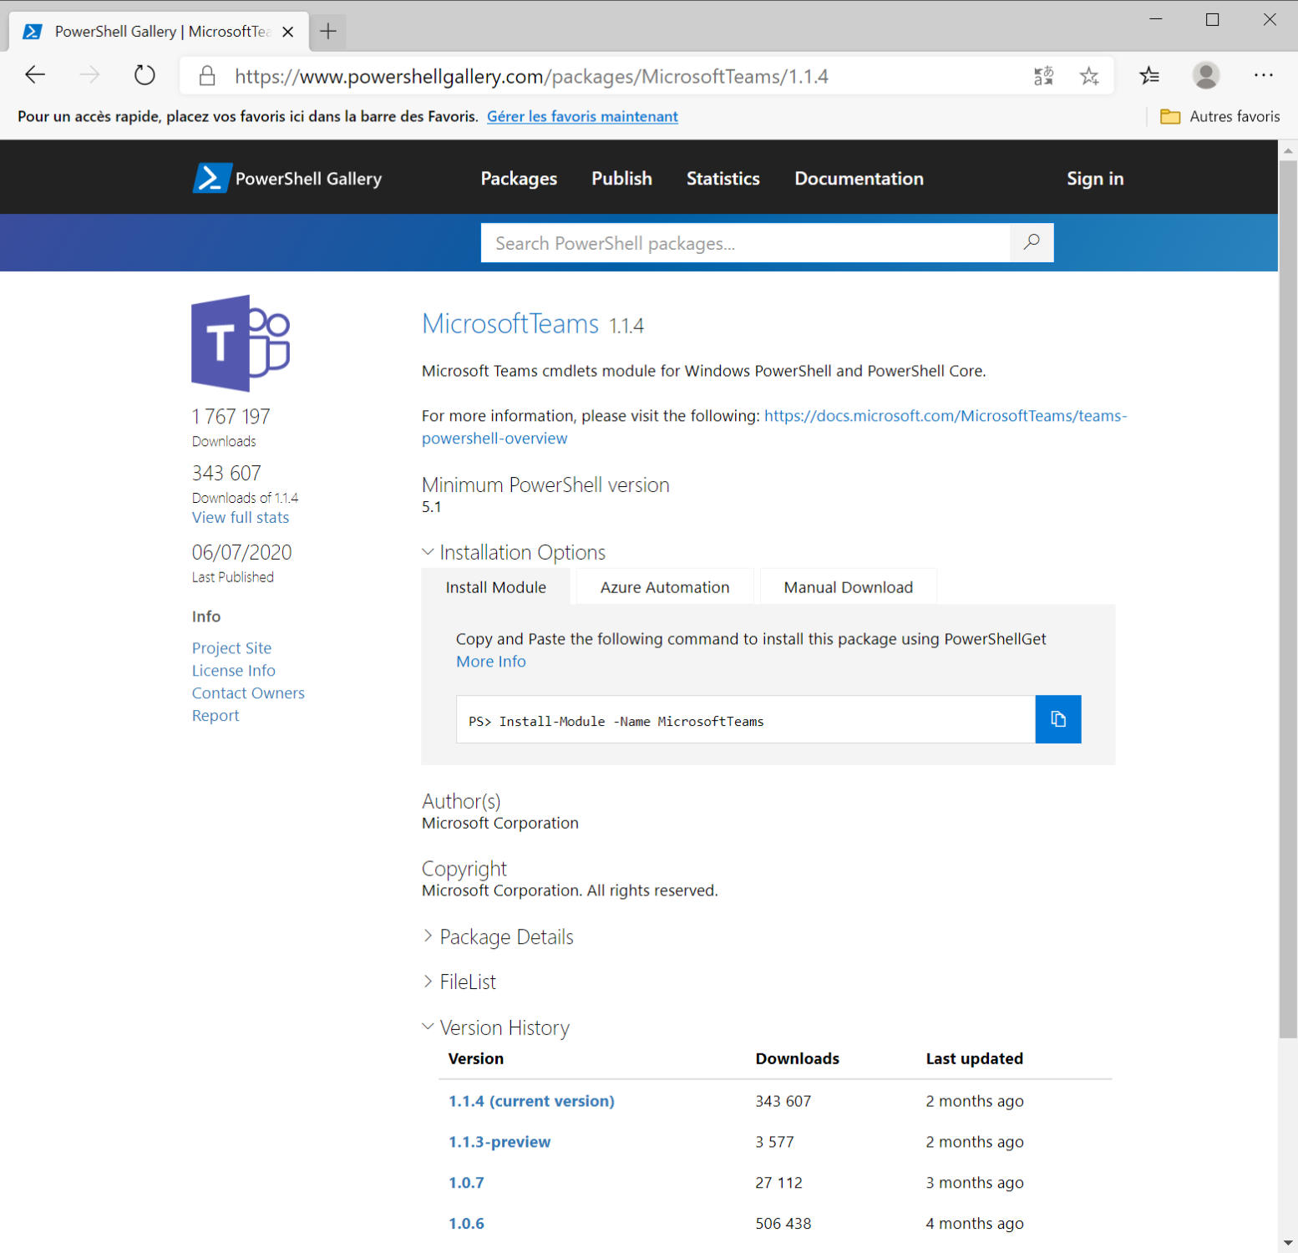This screenshot has width=1298, height=1253.
Task: Click the browser Forward arrow
Action: coord(89,76)
